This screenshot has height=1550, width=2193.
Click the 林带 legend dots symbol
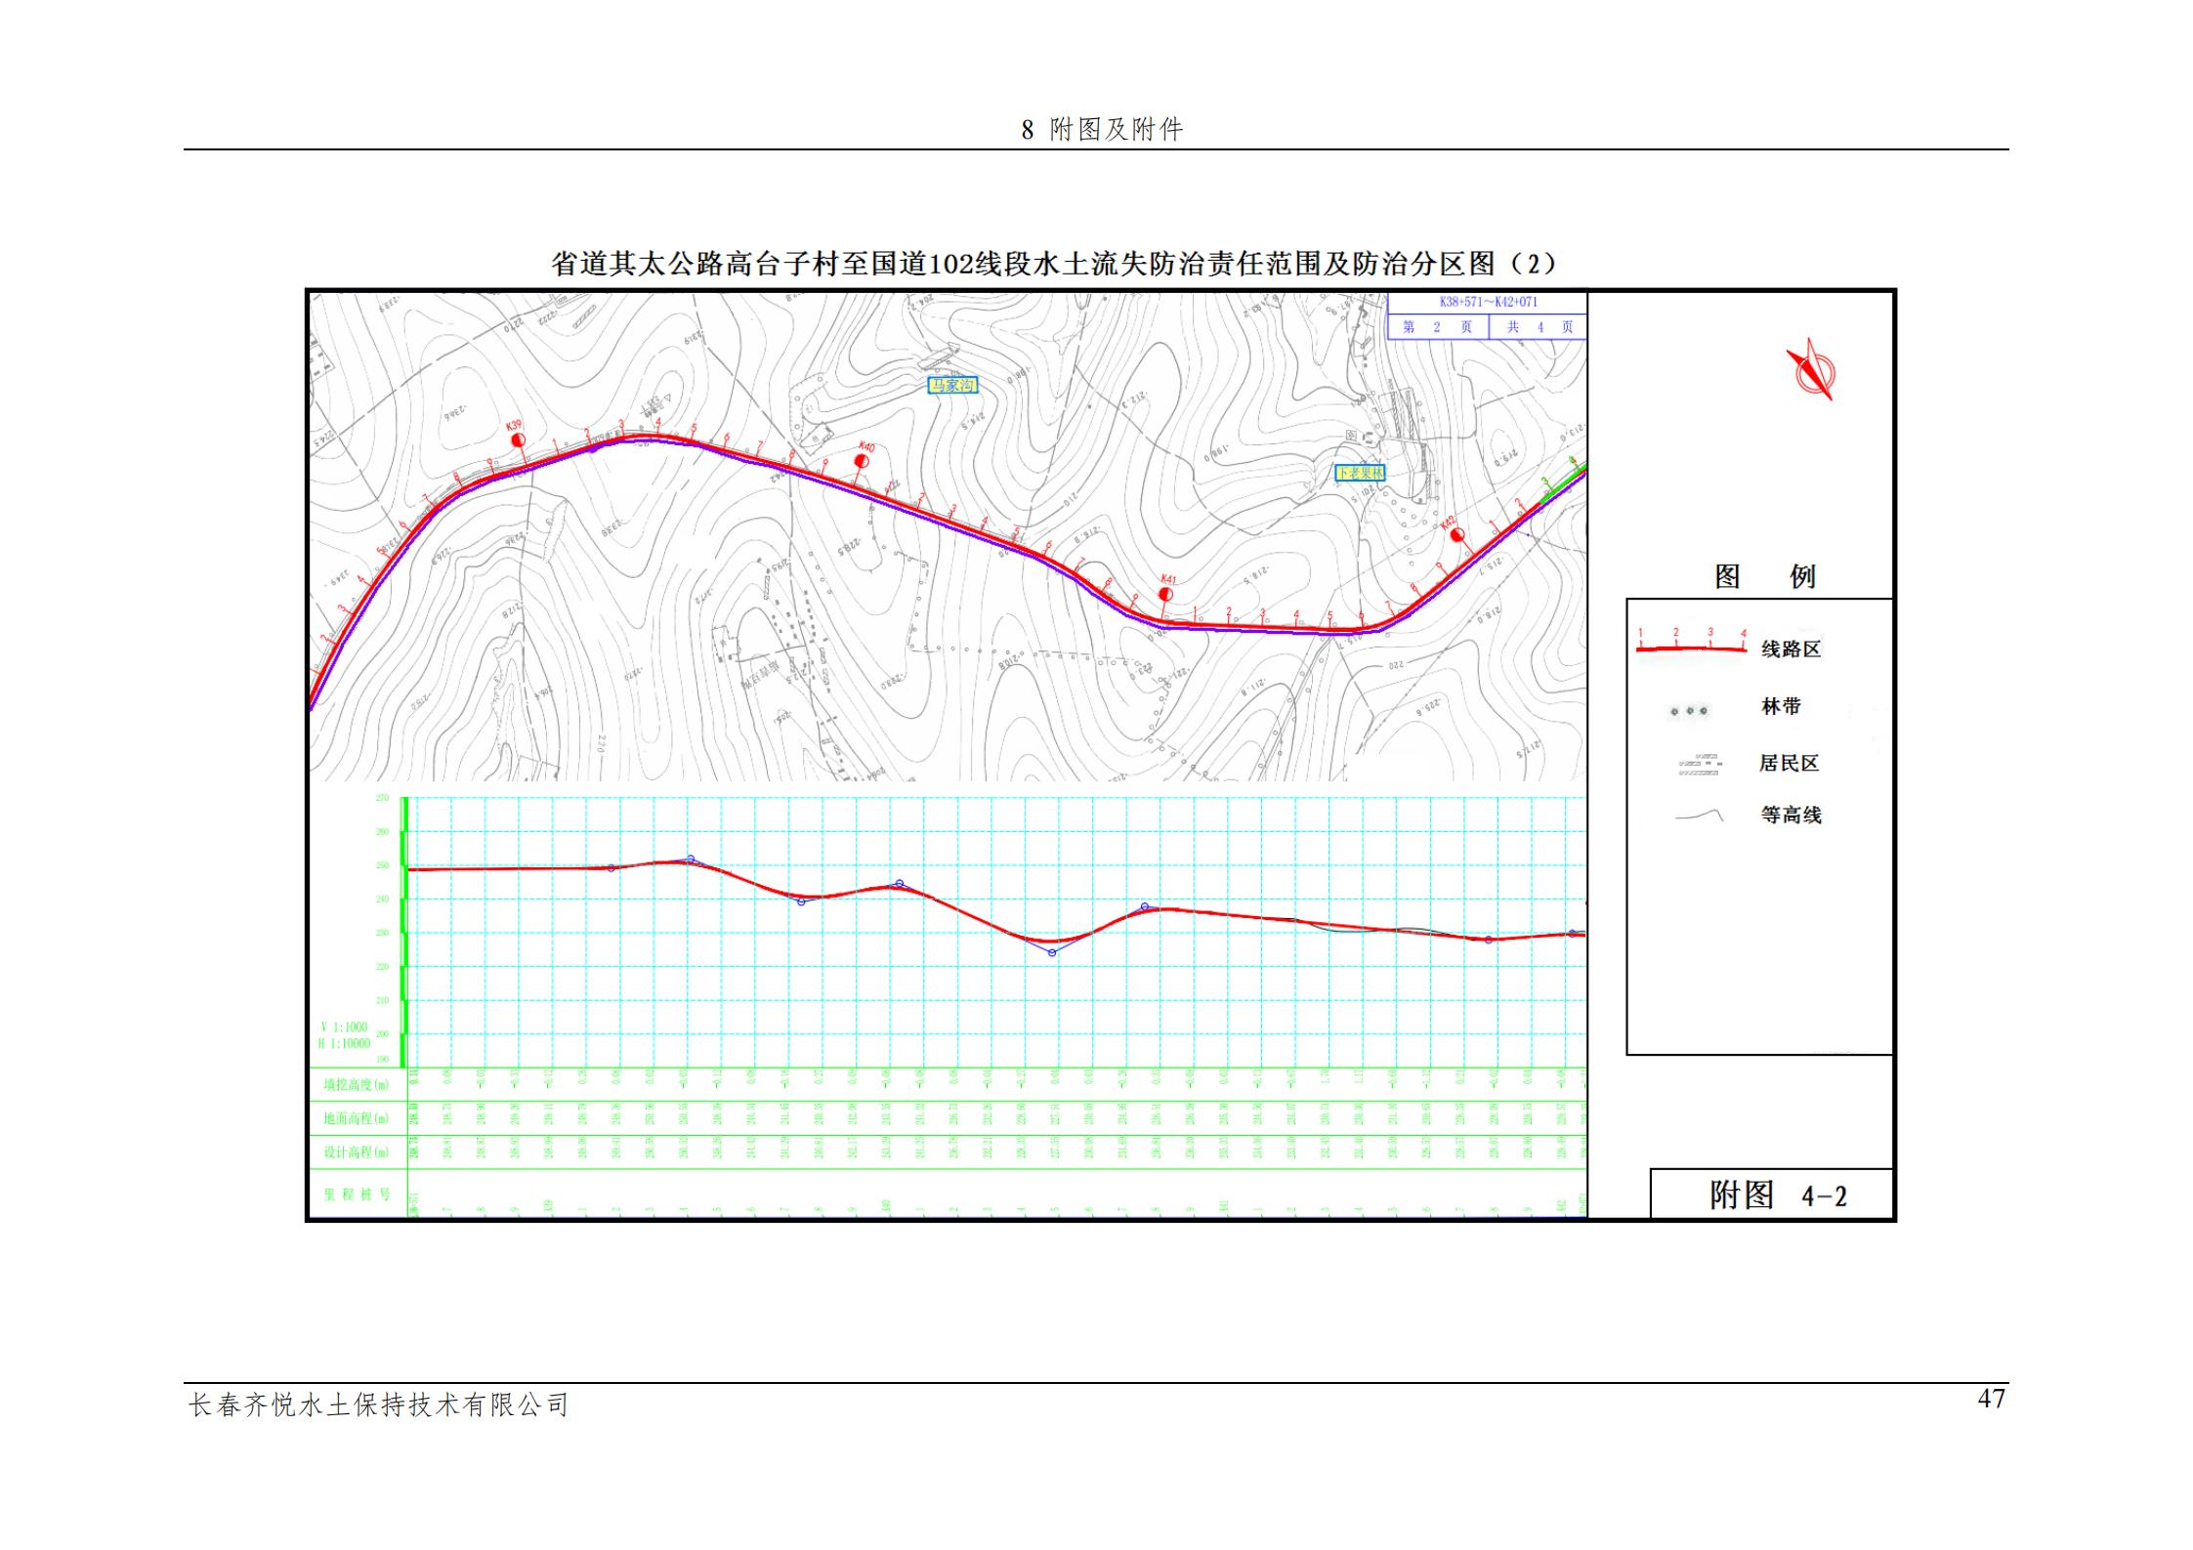coord(1690,711)
